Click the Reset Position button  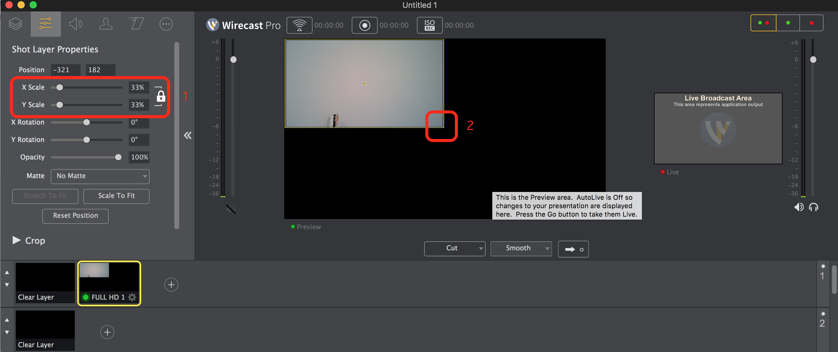[x=75, y=215]
